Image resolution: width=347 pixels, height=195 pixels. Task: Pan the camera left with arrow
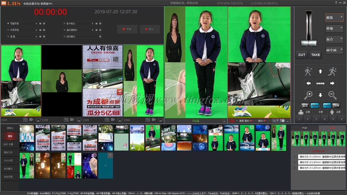point(309,83)
